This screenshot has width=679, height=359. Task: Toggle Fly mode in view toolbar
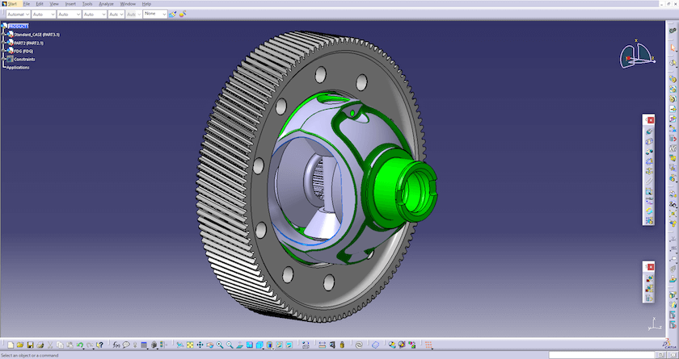[x=179, y=344]
